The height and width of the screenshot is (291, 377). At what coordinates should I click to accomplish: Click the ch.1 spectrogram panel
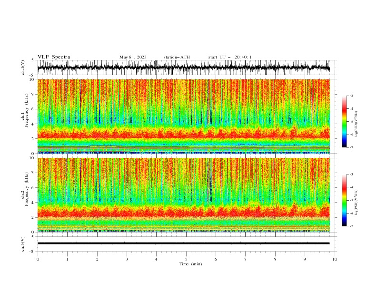click(x=183, y=116)
